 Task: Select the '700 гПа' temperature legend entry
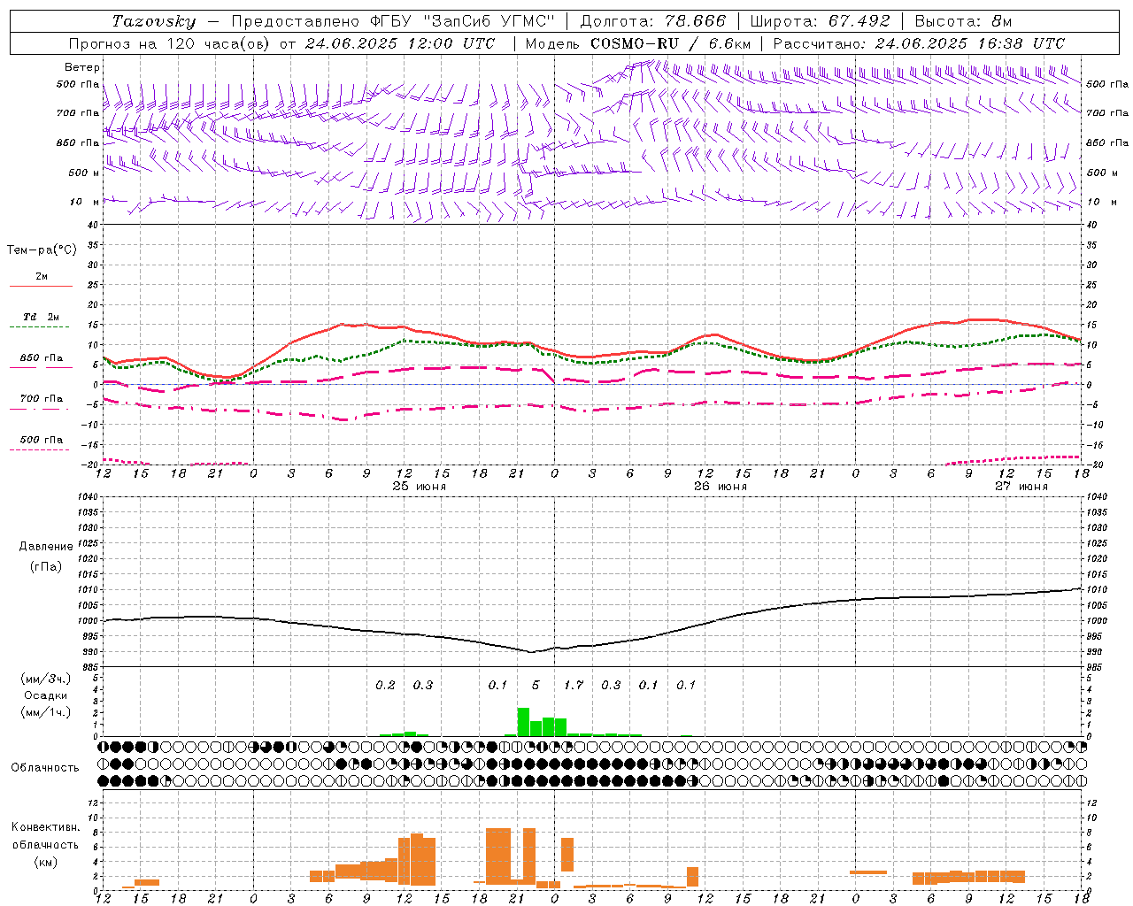pyautogui.click(x=41, y=398)
